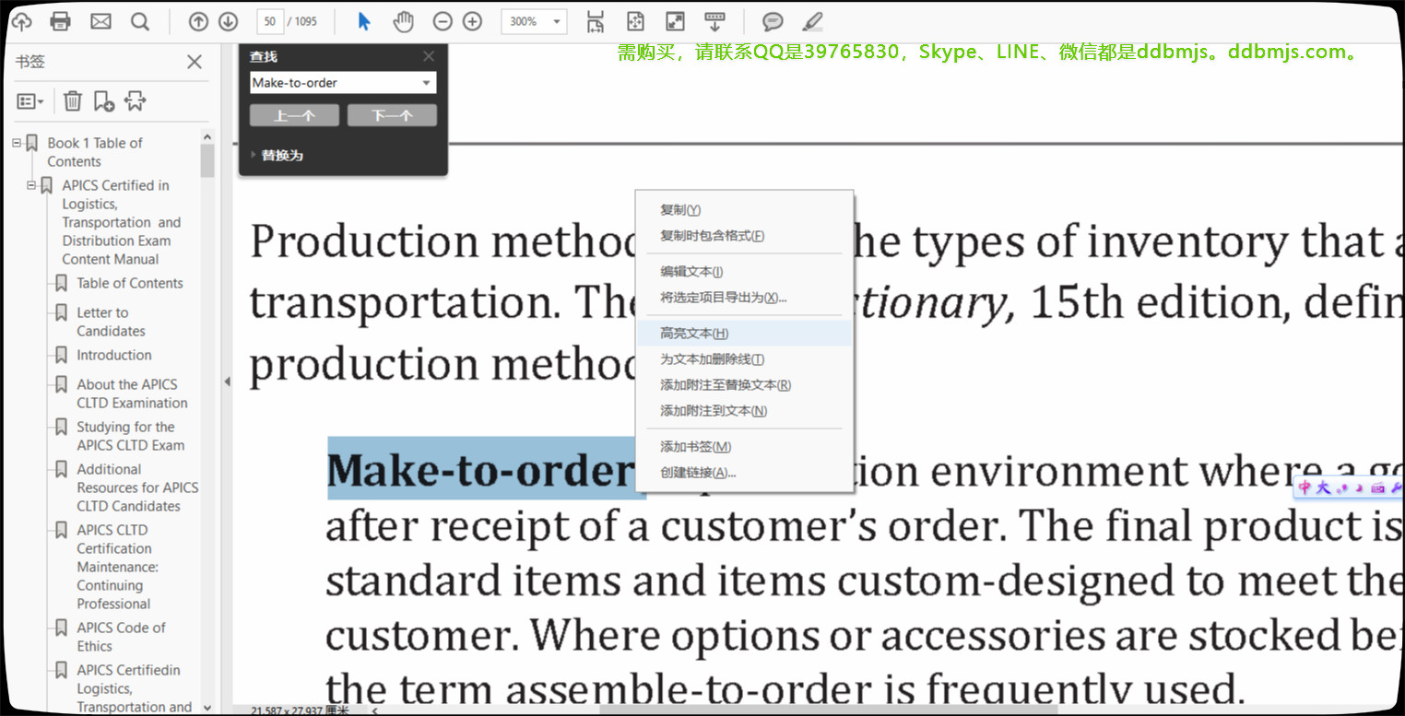Jump to the Introduction bookmark
1405x716 pixels.
pyautogui.click(x=114, y=355)
